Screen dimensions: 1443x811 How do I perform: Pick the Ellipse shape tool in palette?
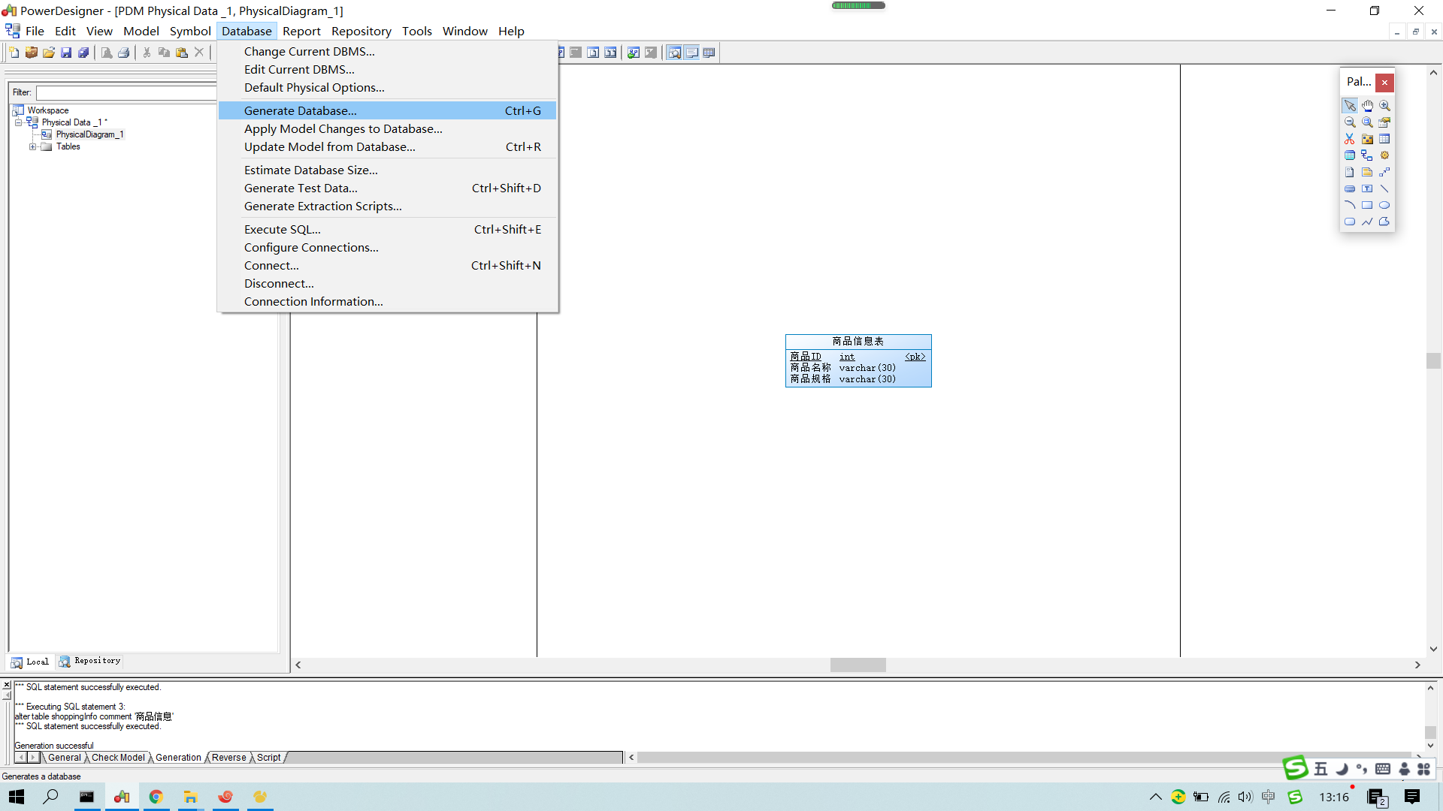click(x=1384, y=205)
